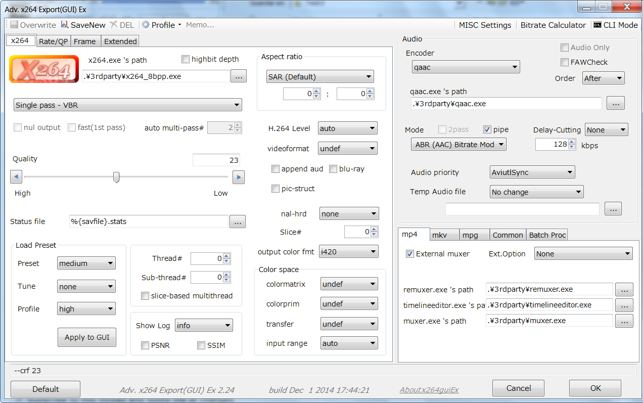This screenshot has width=643, height=403.
Task: Open Ext.Option dropdown
Action: 584,254
